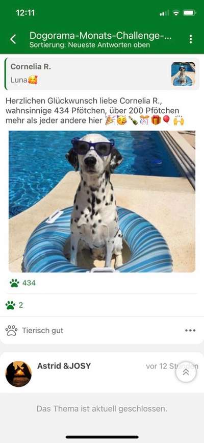Tap the battery icon in status bar
The height and width of the screenshot is (443, 204).
[189, 13]
